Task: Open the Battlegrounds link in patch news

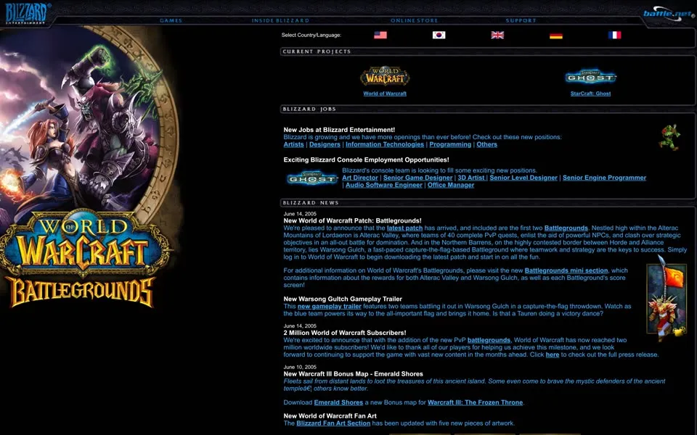Action: point(566,228)
